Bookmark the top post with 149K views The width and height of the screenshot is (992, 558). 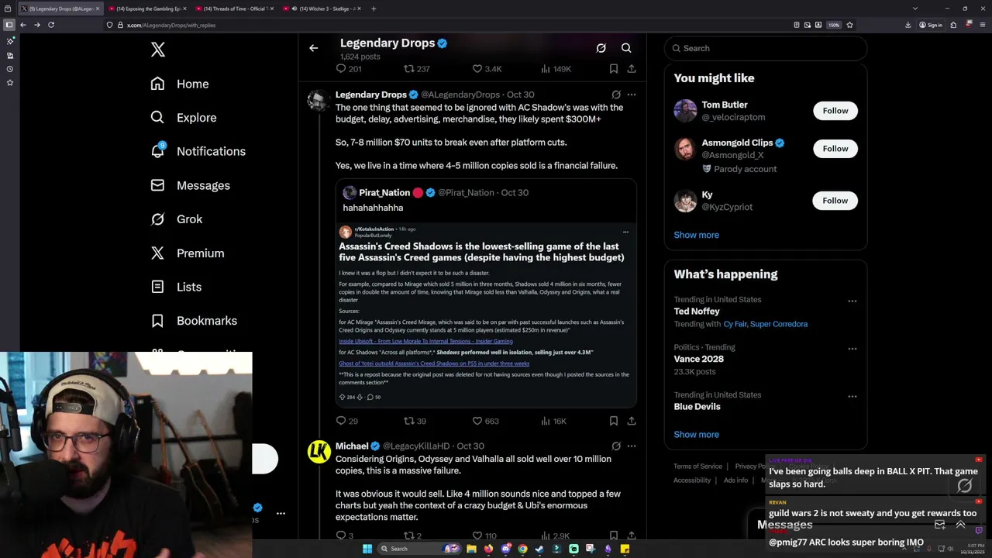(613, 69)
